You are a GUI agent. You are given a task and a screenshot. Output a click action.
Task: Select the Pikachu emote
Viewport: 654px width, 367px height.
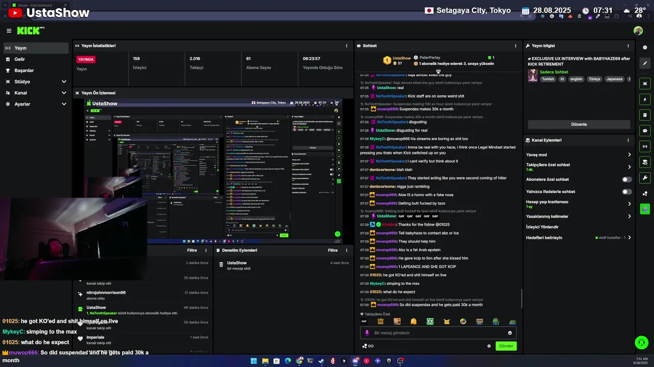point(447,322)
